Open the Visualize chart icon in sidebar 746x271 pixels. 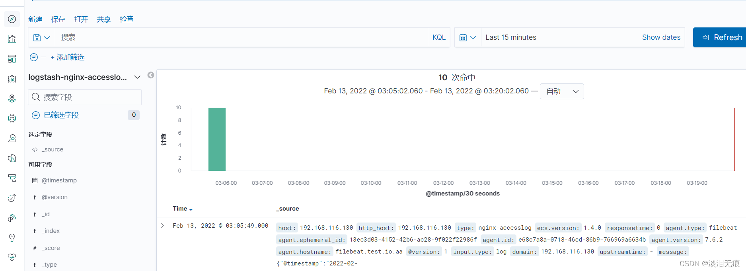tap(12, 39)
